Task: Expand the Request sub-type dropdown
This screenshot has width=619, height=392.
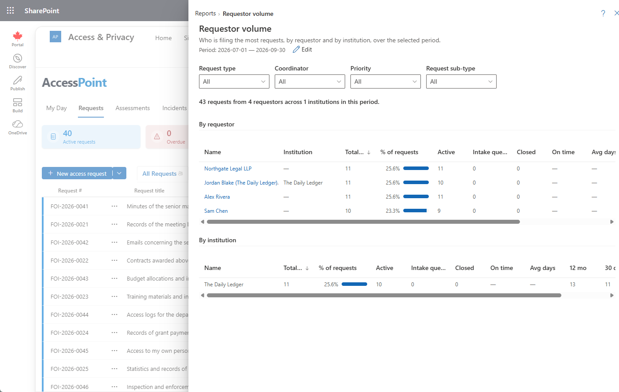Action: 461,81
